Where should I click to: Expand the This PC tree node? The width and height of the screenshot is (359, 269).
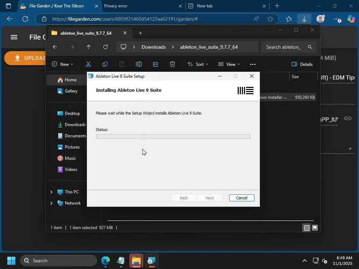pyautogui.click(x=52, y=192)
